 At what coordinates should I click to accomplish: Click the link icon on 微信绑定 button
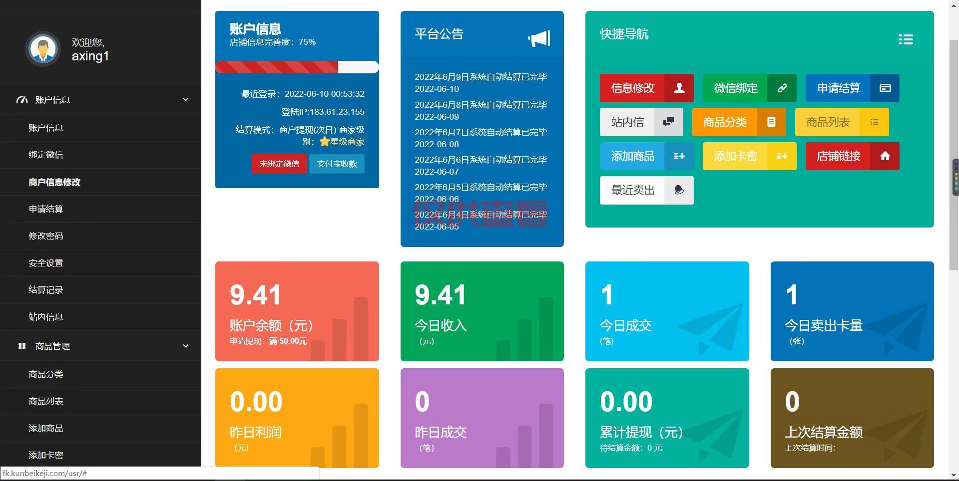coord(782,88)
